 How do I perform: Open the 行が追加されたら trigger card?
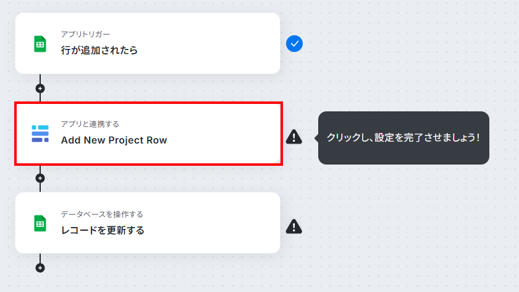point(148,43)
